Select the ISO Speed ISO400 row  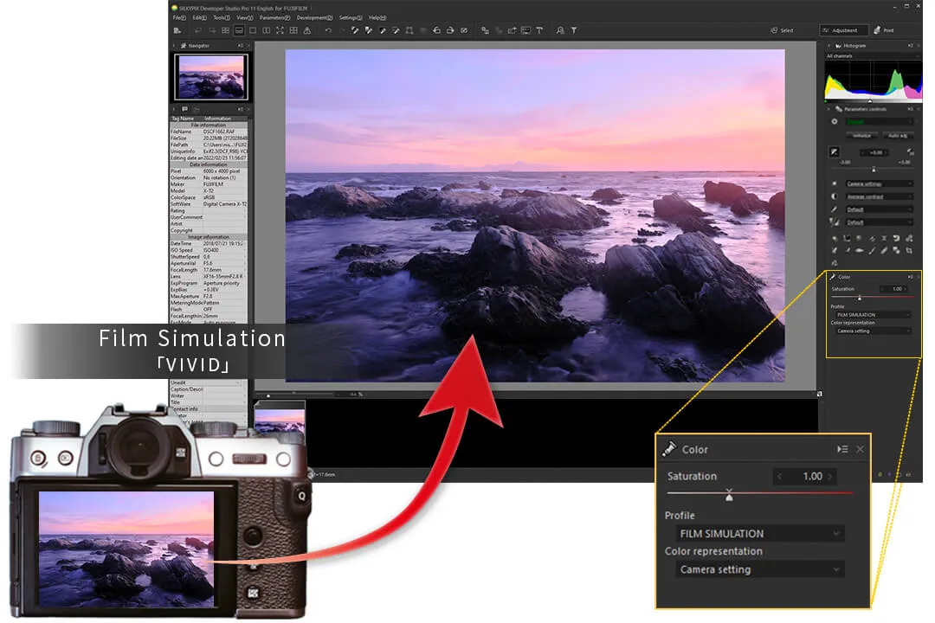pos(208,250)
